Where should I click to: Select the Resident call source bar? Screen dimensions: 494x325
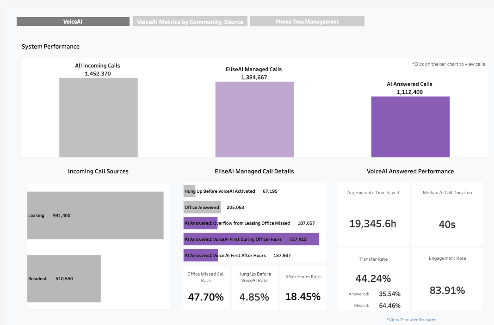[64, 278]
